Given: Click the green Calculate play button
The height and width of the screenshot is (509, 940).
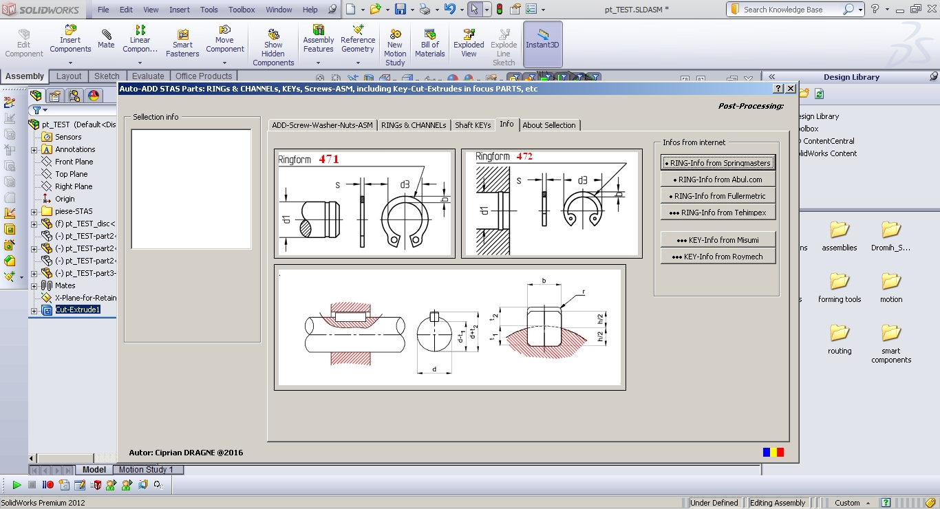Looking at the screenshot, I should [17, 485].
